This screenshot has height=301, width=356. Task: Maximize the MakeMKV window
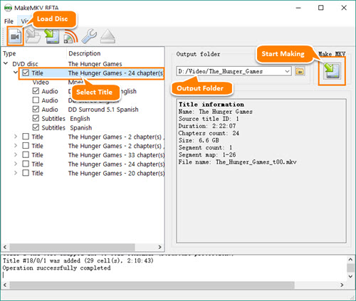click(320, 8)
